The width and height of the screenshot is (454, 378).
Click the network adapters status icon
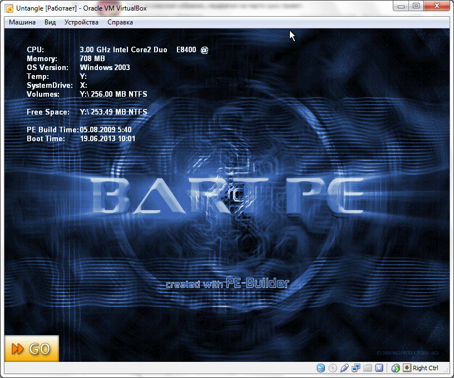356,368
